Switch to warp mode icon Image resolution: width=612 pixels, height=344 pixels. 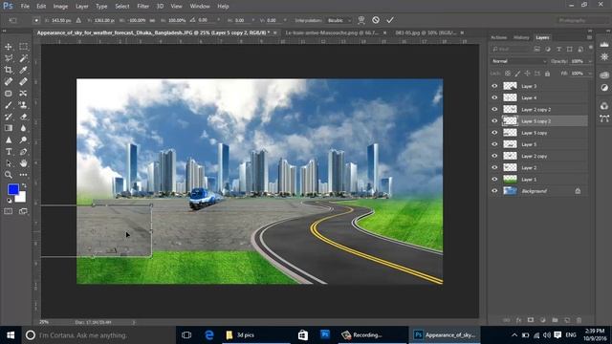pyautogui.click(x=361, y=20)
